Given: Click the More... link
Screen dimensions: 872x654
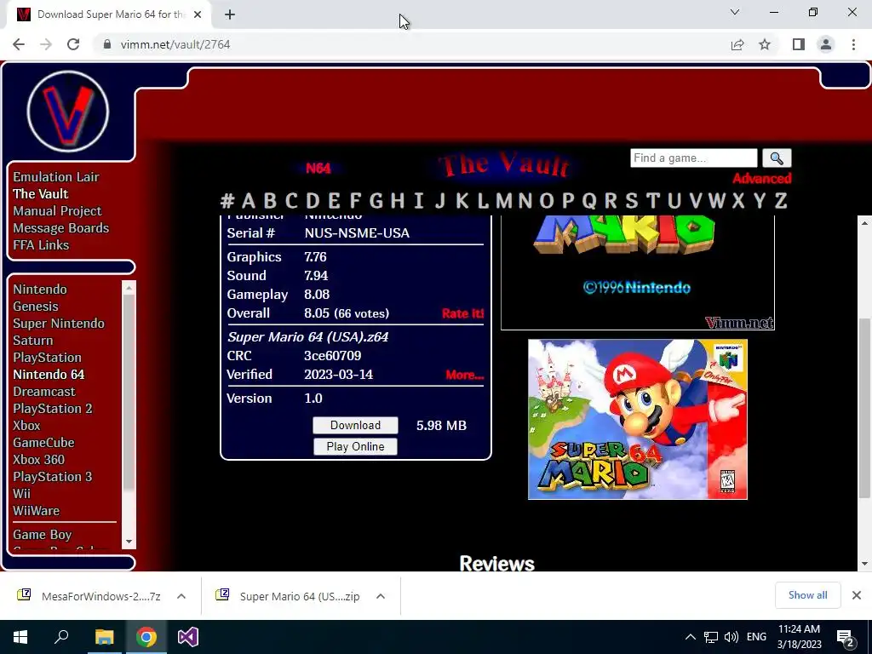Looking at the screenshot, I should click(x=465, y=376).
